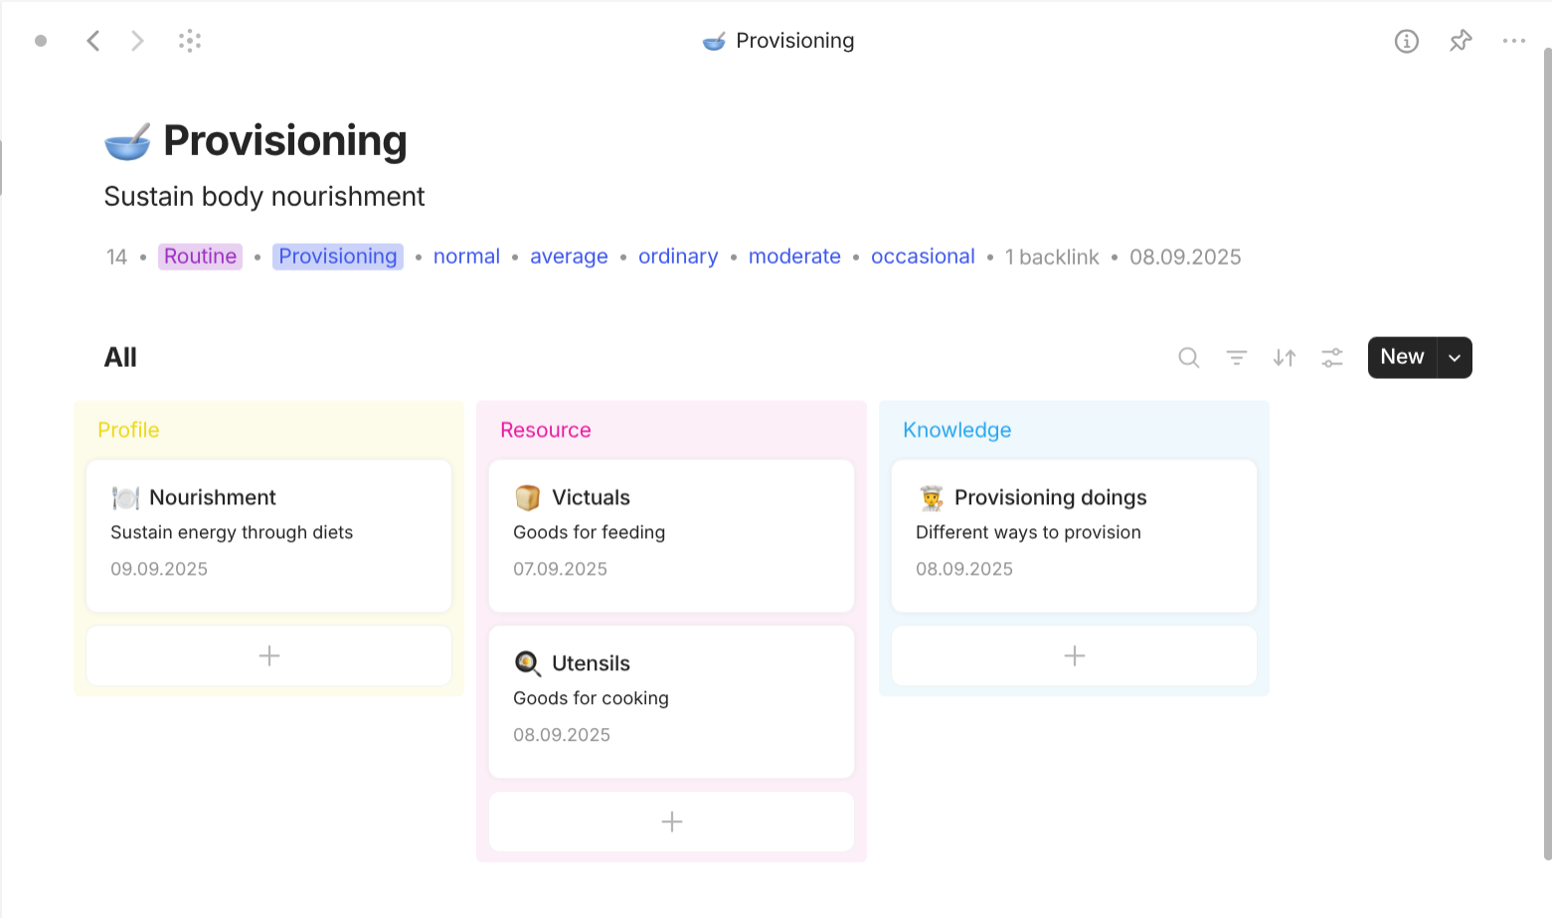
Task: Open the search icon above the board
Action: pos(1188,357)
